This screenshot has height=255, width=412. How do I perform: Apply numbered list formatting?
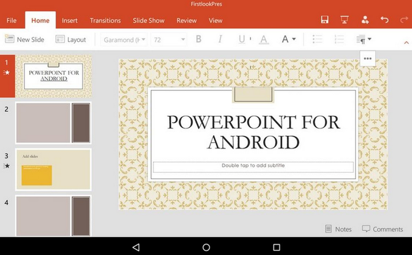click(x=339, y=39)
